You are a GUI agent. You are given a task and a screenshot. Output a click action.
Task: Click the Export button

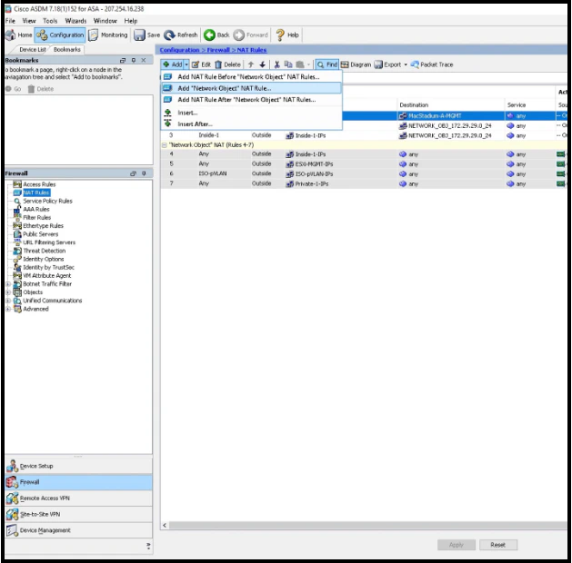(387, 64)
